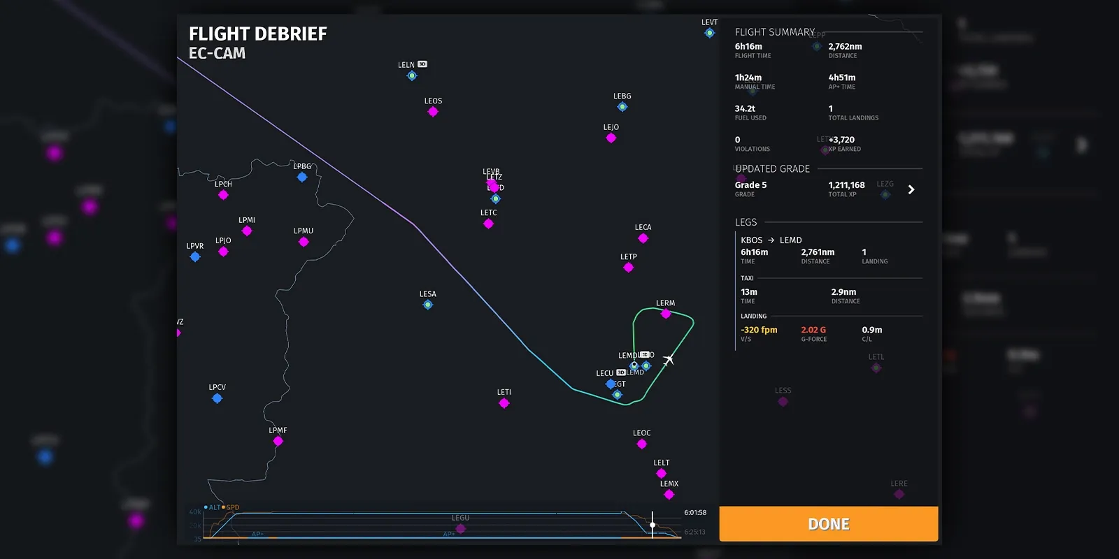Select the LESA airport marker
This screenshot has height=559, width=1119.
pyautogui.click(x=428, y=305)
